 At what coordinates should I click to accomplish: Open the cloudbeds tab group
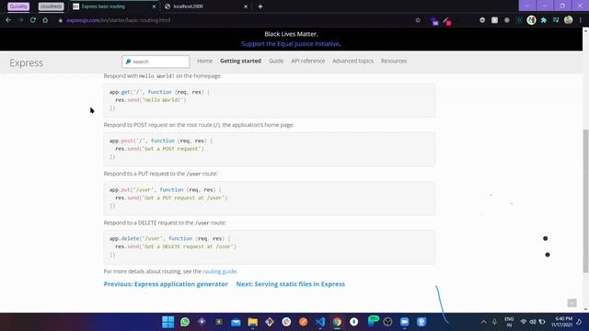point(52,6)
